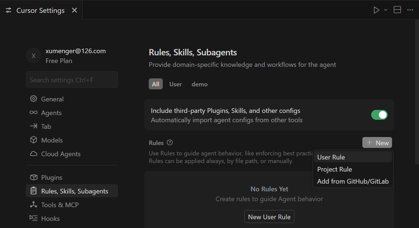Open the more actions ellipsis menu
Image resolution: width=419 pixels, height=228 pixels.
click(x=410, y=10)
